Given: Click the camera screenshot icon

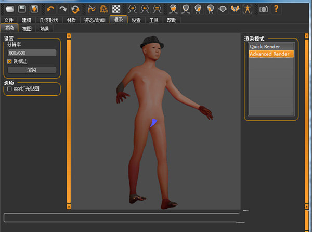Looking at the screenshot, I should tap(264, 9).
